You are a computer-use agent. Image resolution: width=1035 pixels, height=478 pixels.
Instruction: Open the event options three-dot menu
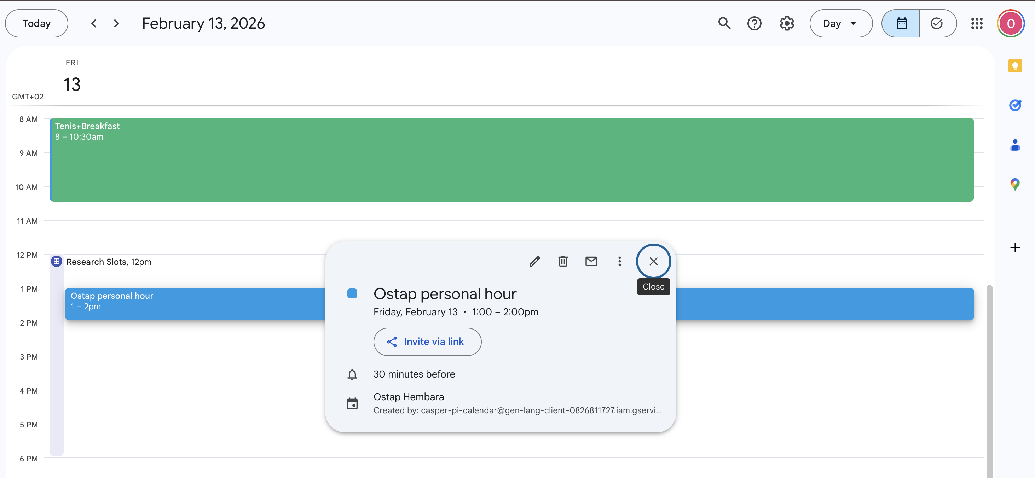(x=619, y=262)
